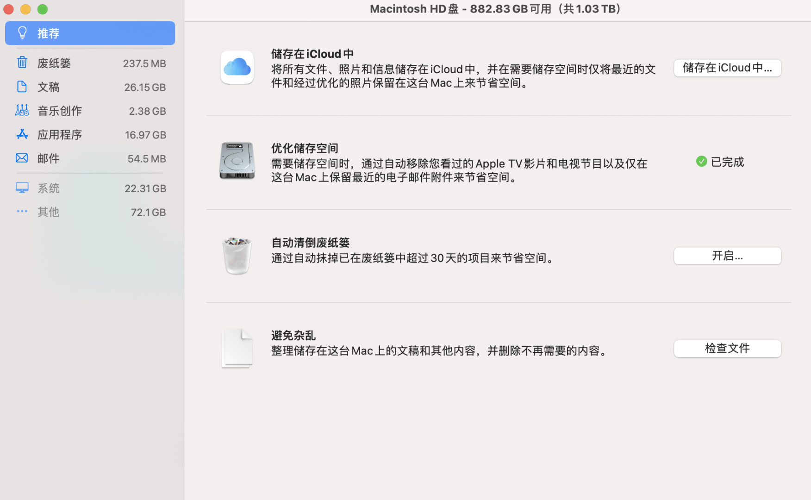Select the 推荐 sidebar item
The height and width of the screenshot is (500, 811).
click(90, 33)
